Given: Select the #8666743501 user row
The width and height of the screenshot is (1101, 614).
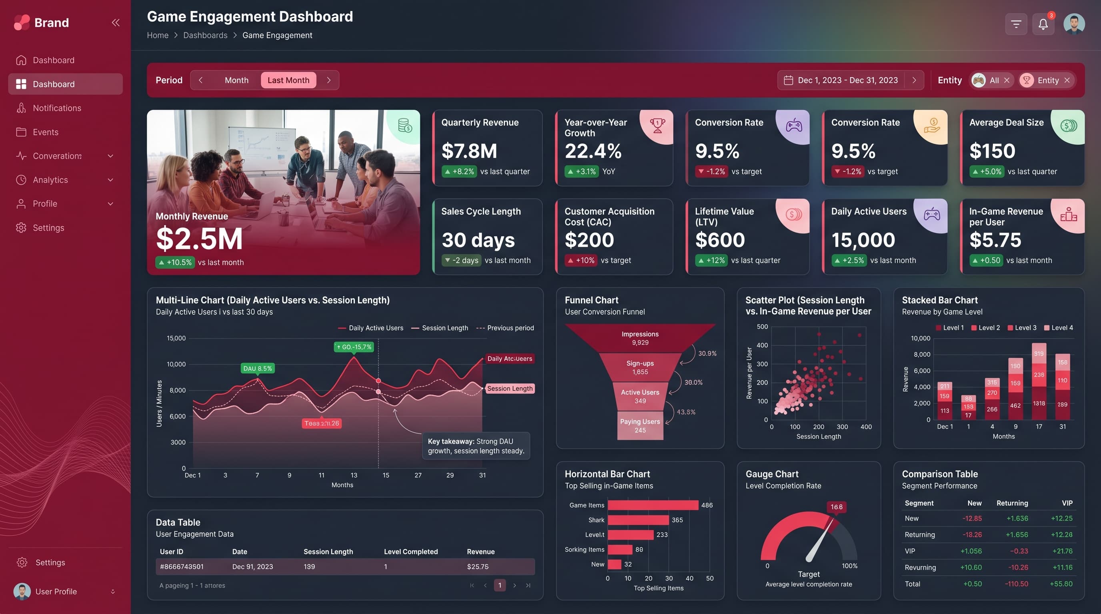Looking at the screenshot, I should [x=345, y=566].
